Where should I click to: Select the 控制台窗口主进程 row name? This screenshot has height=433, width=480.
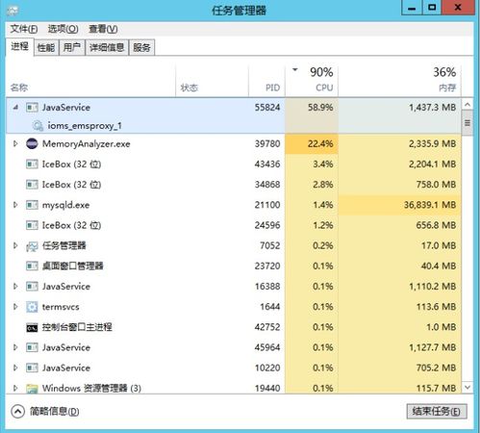(77, 327)
